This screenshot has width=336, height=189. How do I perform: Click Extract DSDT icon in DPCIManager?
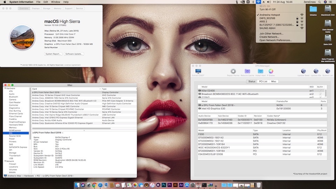tap(198, 71)
